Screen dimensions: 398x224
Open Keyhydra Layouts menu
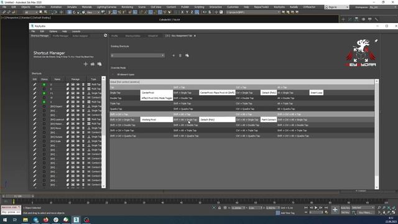click(x=76, y=31)
